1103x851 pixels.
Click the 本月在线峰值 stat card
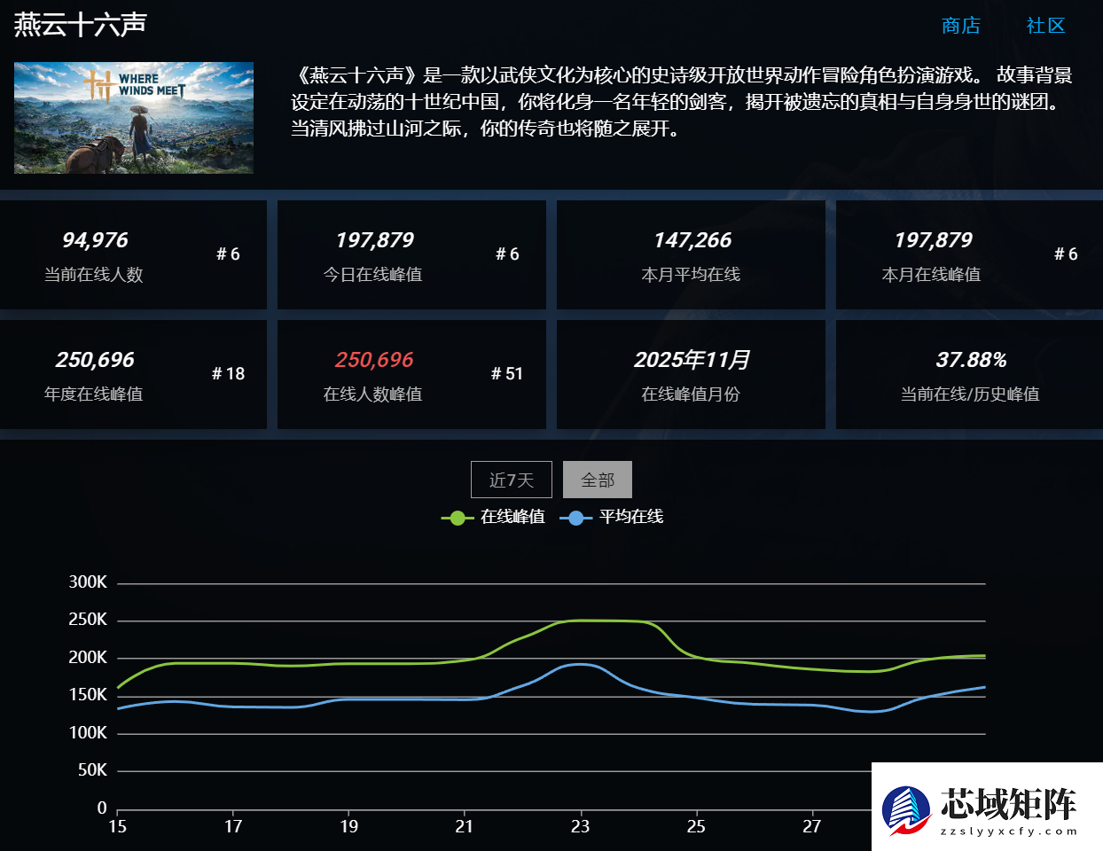(969, 255)
